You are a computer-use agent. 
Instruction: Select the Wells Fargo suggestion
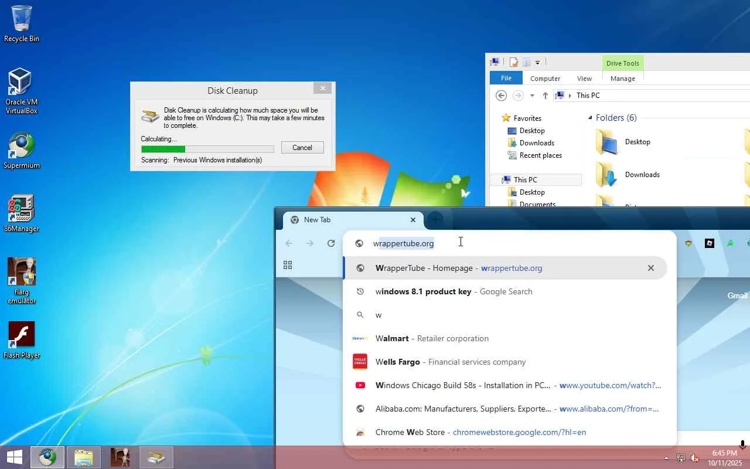505,362
